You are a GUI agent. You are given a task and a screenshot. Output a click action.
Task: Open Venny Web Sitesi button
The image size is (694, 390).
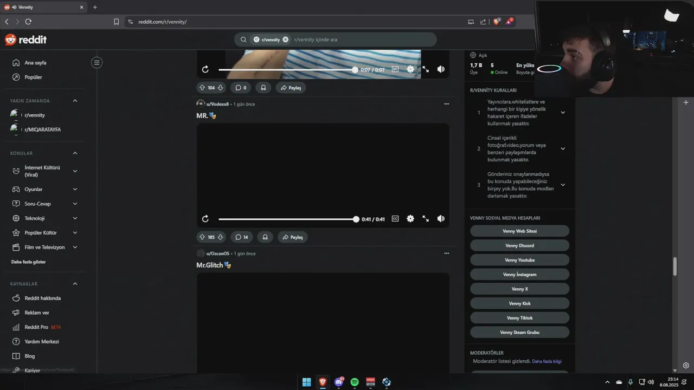point(519,231)
